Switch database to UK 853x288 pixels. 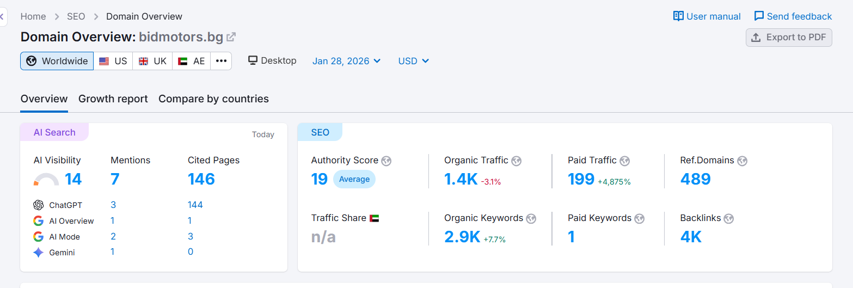[x=152, y=61]
